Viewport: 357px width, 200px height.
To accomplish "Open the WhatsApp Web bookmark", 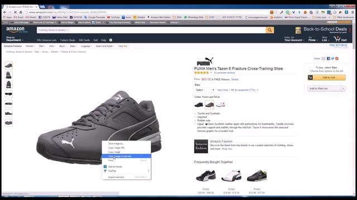I will (194, 17).
